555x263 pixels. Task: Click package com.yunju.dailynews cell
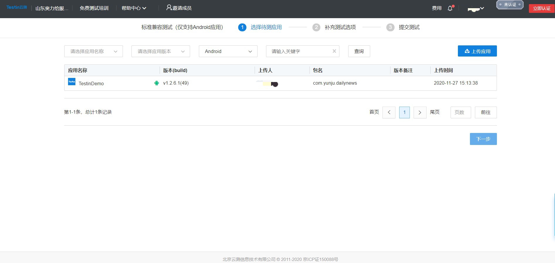click(335, 83)
